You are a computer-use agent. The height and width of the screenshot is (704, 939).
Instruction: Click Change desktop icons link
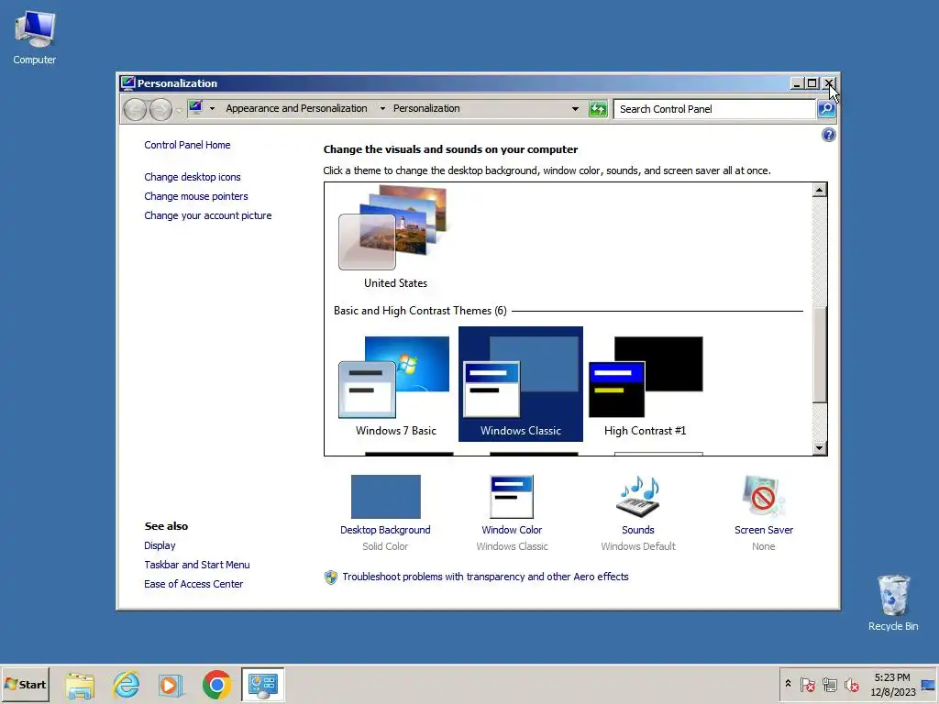pos(193,177)
